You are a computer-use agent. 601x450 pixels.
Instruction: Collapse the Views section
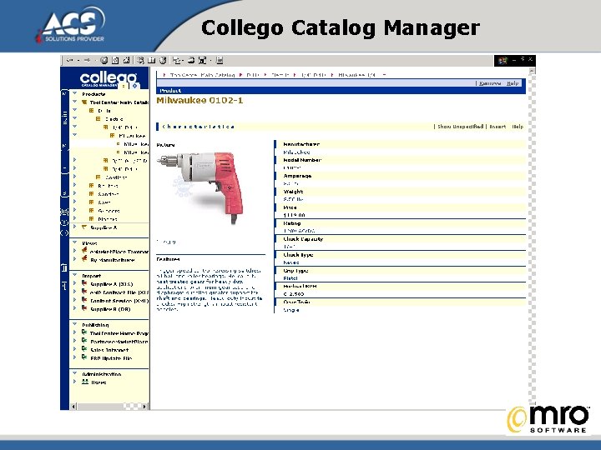[x=75, y=242]
